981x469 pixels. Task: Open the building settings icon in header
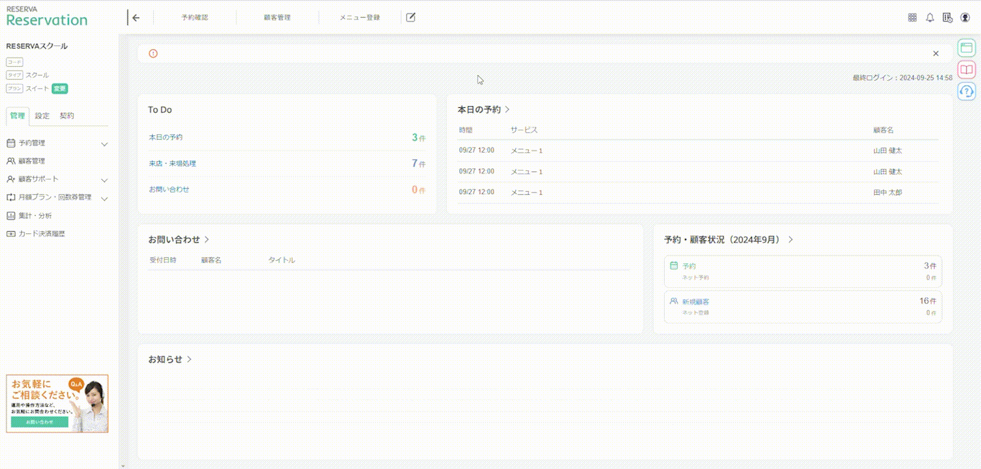click(948, 18)
